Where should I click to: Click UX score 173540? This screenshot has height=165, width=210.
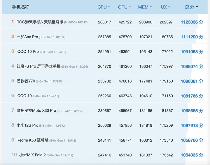click(166, 140)
